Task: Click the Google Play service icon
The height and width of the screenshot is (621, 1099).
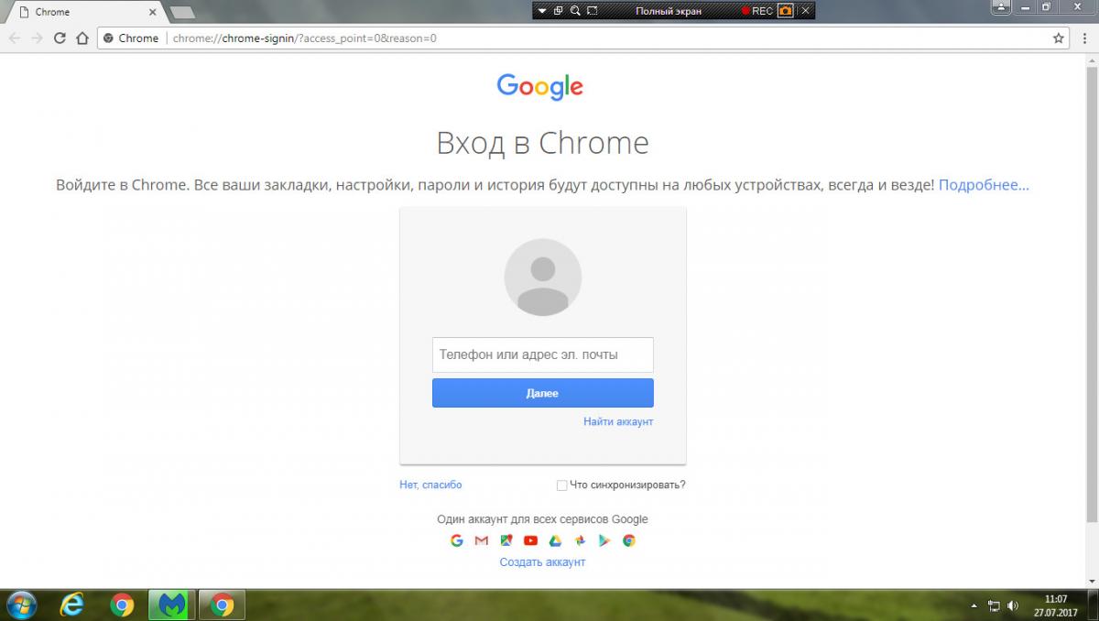Action: pyautogui.click(x=604, y=540)
